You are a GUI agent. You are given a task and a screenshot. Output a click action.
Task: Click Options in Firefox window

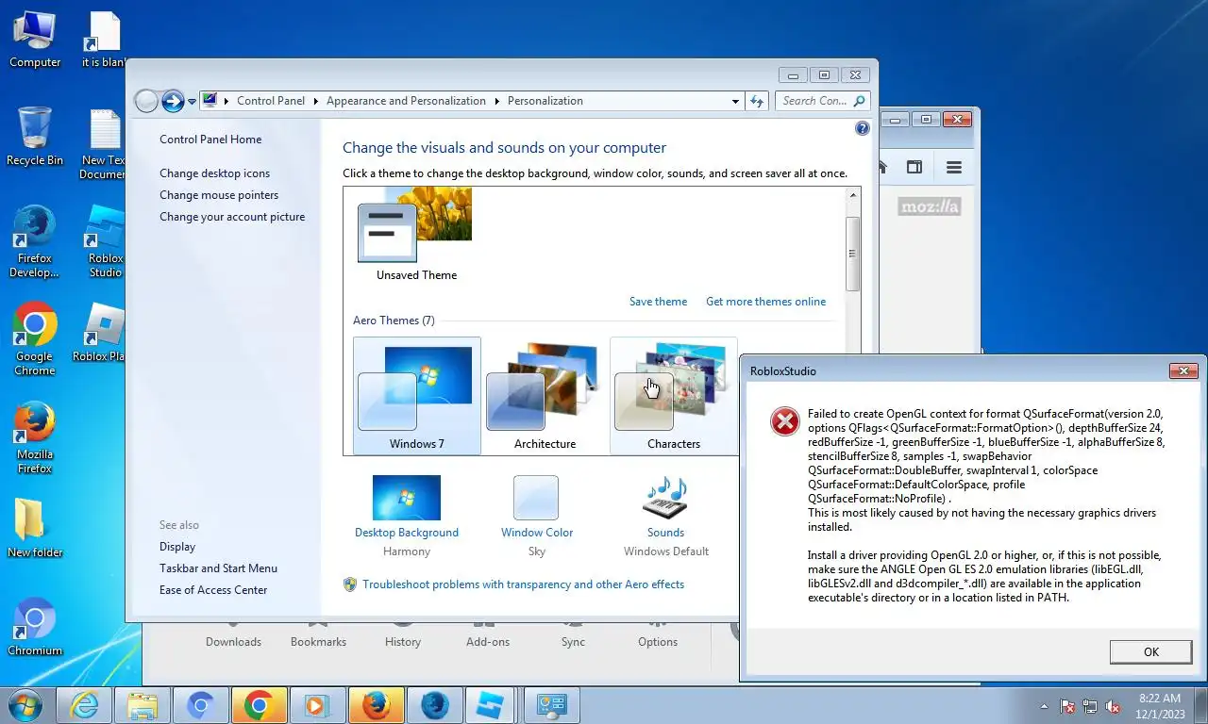(658, 642)
